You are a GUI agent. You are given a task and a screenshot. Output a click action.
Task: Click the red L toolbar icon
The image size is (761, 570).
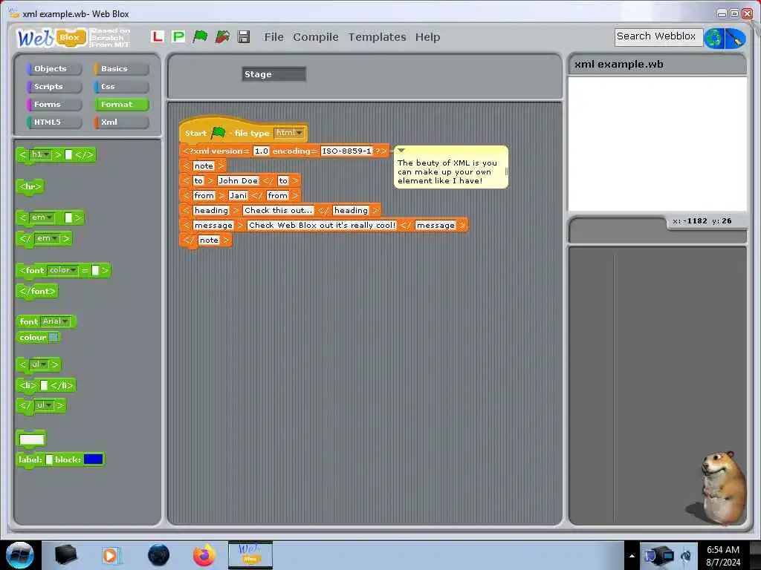tap(158, 36)
